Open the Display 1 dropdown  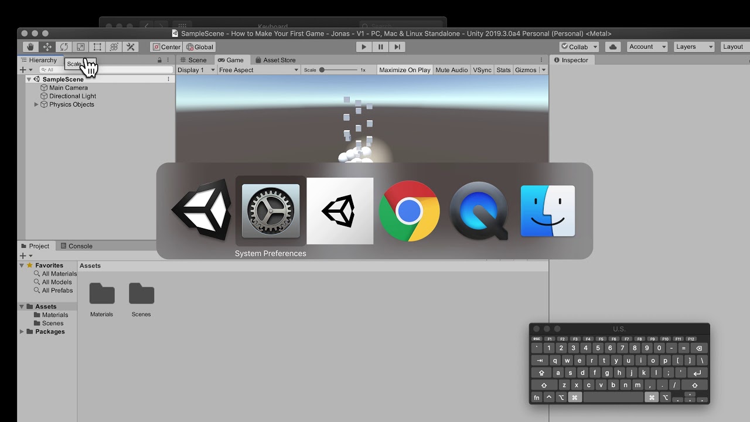[x=196, y=70]
